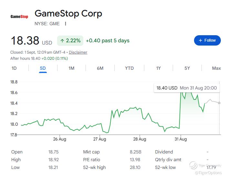Screen dimensions: 226x178
Task: Switch chart to 1M range
Action: 71,68
